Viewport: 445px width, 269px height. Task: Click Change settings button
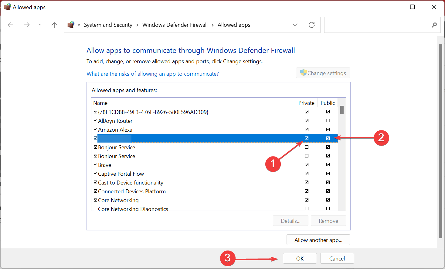point(323,73)
